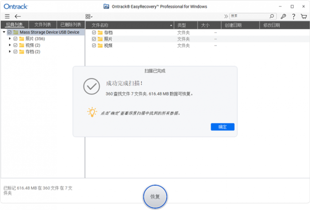The width and height of the screenshot is (310, 210).
Task: Open the view mode grid dropdown
Action: click(x=89, y=16)
